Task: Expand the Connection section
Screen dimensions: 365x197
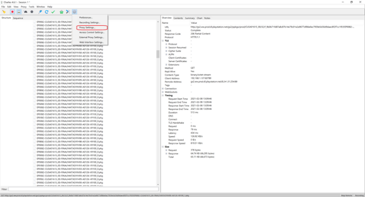Action: (163, 89)
